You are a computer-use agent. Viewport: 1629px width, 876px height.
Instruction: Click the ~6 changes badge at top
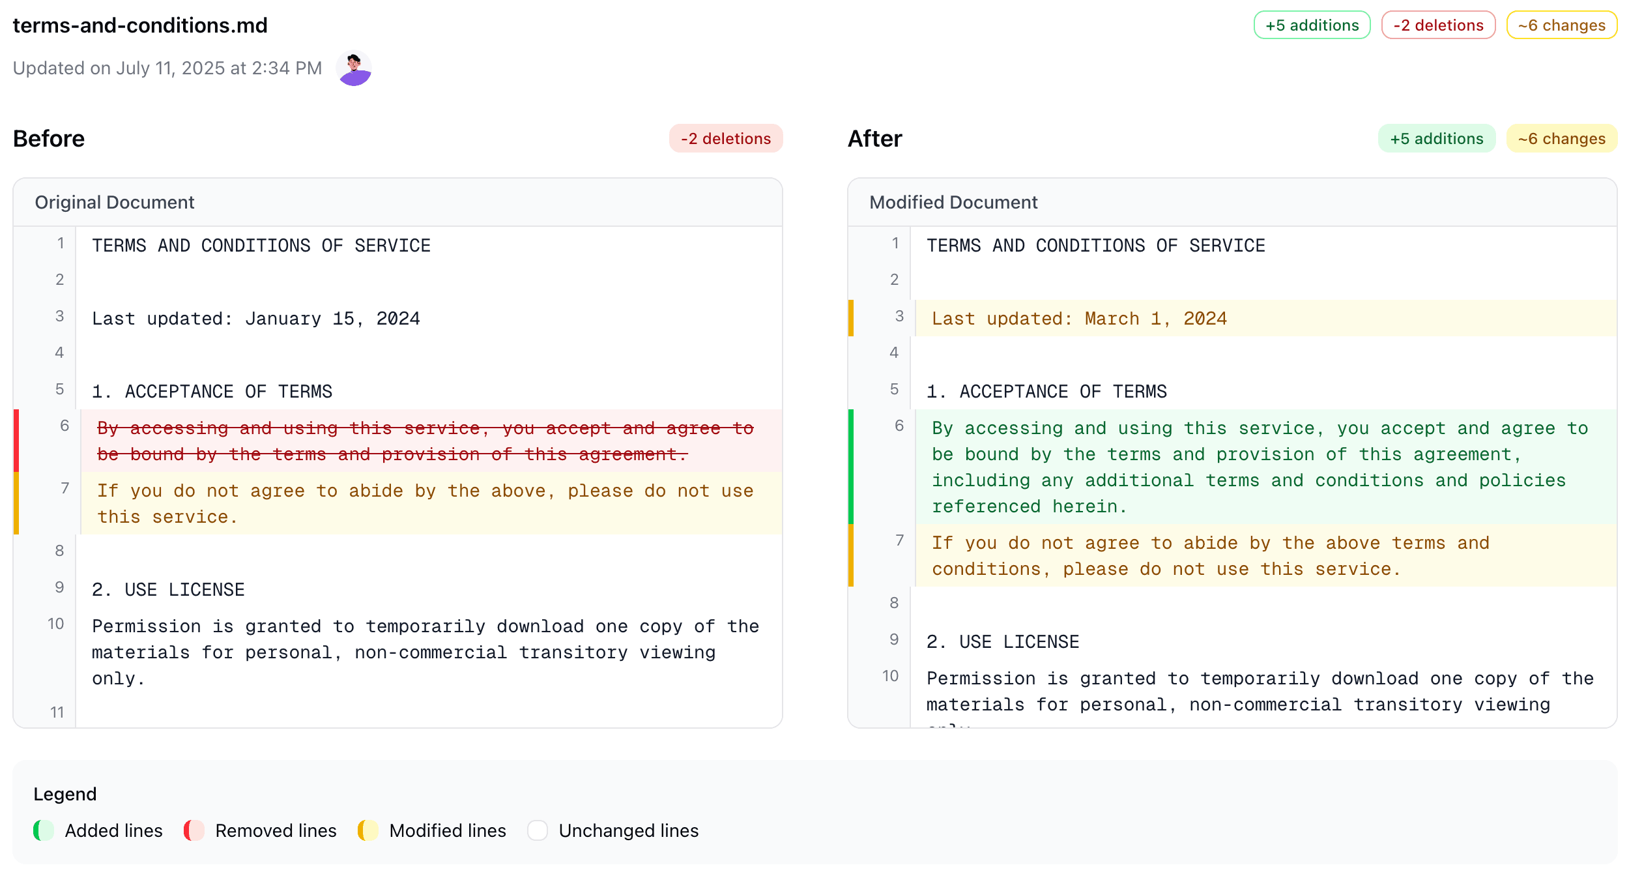coord(1561,25)
